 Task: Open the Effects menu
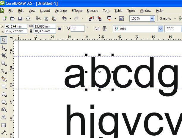(x=77, y=11)
